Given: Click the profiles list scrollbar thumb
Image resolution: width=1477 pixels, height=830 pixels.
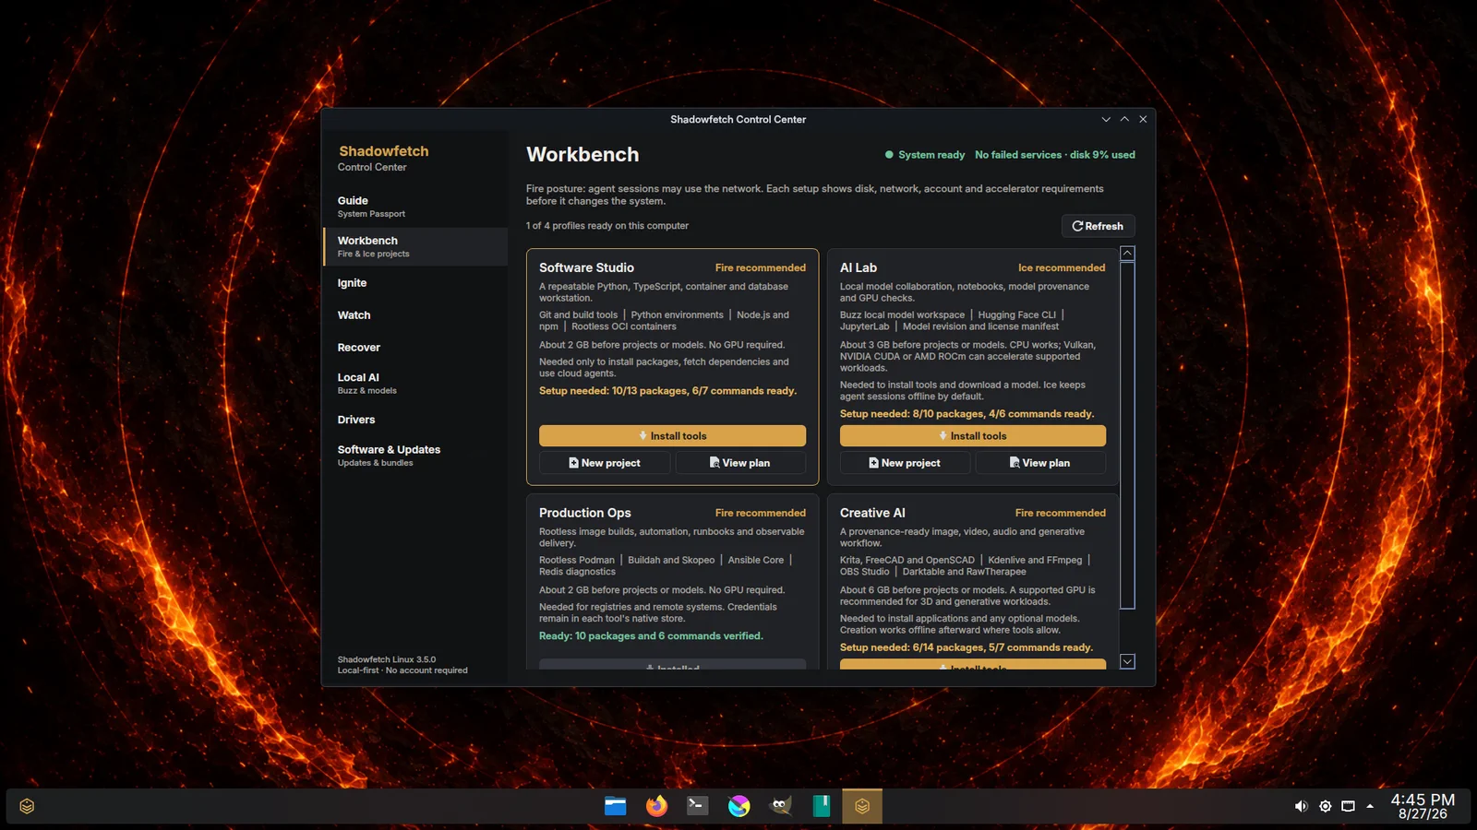Looking at the screenshot, I should point(1127,435).
